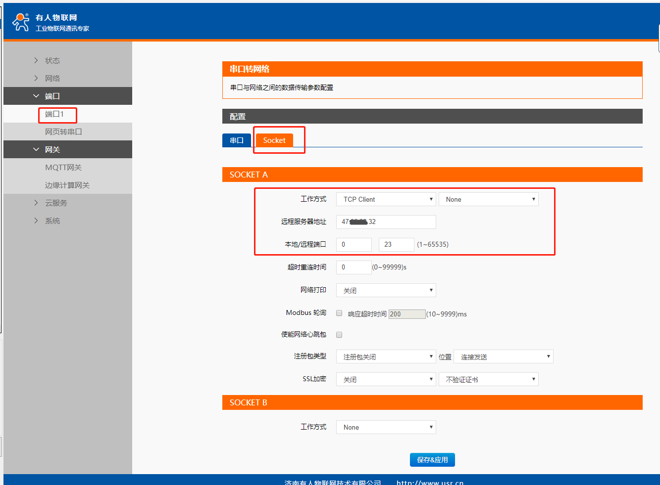Image resolution: width=660 pixels, height=485 pixels.
Task: Collapse the 端口 sidebar section
Action: click(52, 96)
